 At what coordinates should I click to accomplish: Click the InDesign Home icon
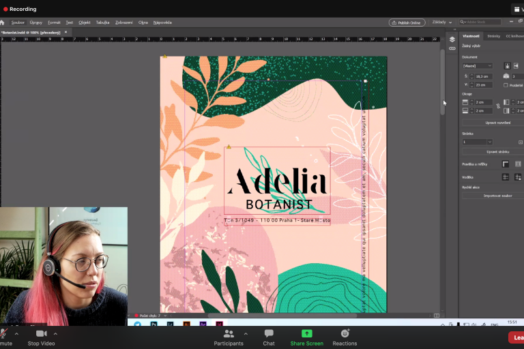3,22
